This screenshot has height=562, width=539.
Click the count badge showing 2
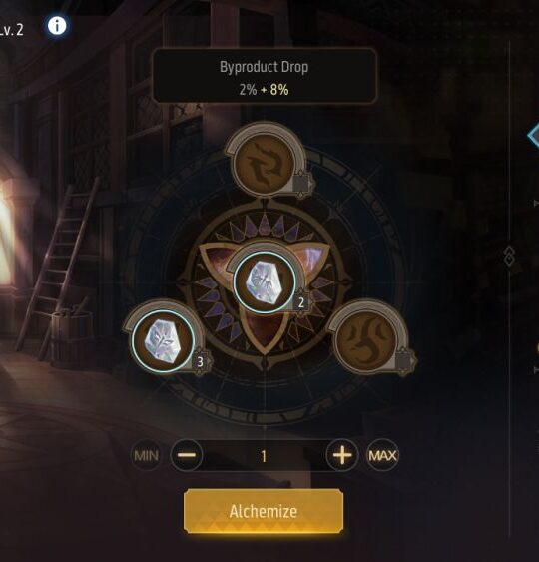(x=301, y=302)
